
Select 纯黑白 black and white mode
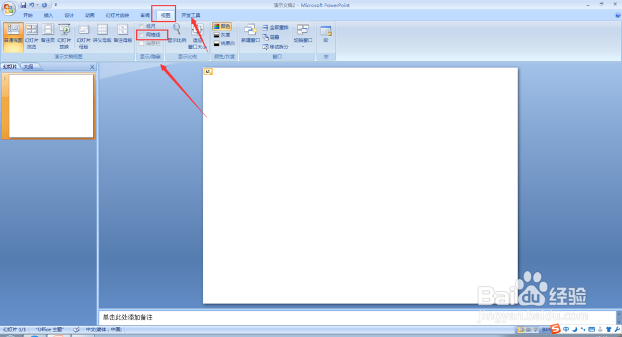pyautogui.click(x=224, y=43)
